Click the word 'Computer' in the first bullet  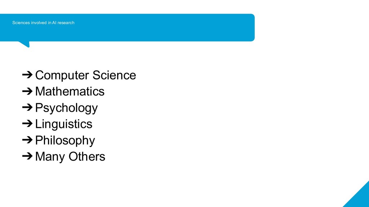[x=62, y=75]
